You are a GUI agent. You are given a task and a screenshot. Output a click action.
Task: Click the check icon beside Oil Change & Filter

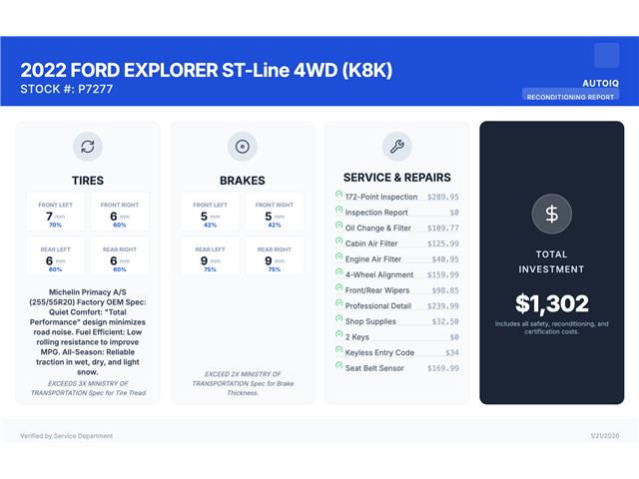pyautogui.click(x=339, y=228)
